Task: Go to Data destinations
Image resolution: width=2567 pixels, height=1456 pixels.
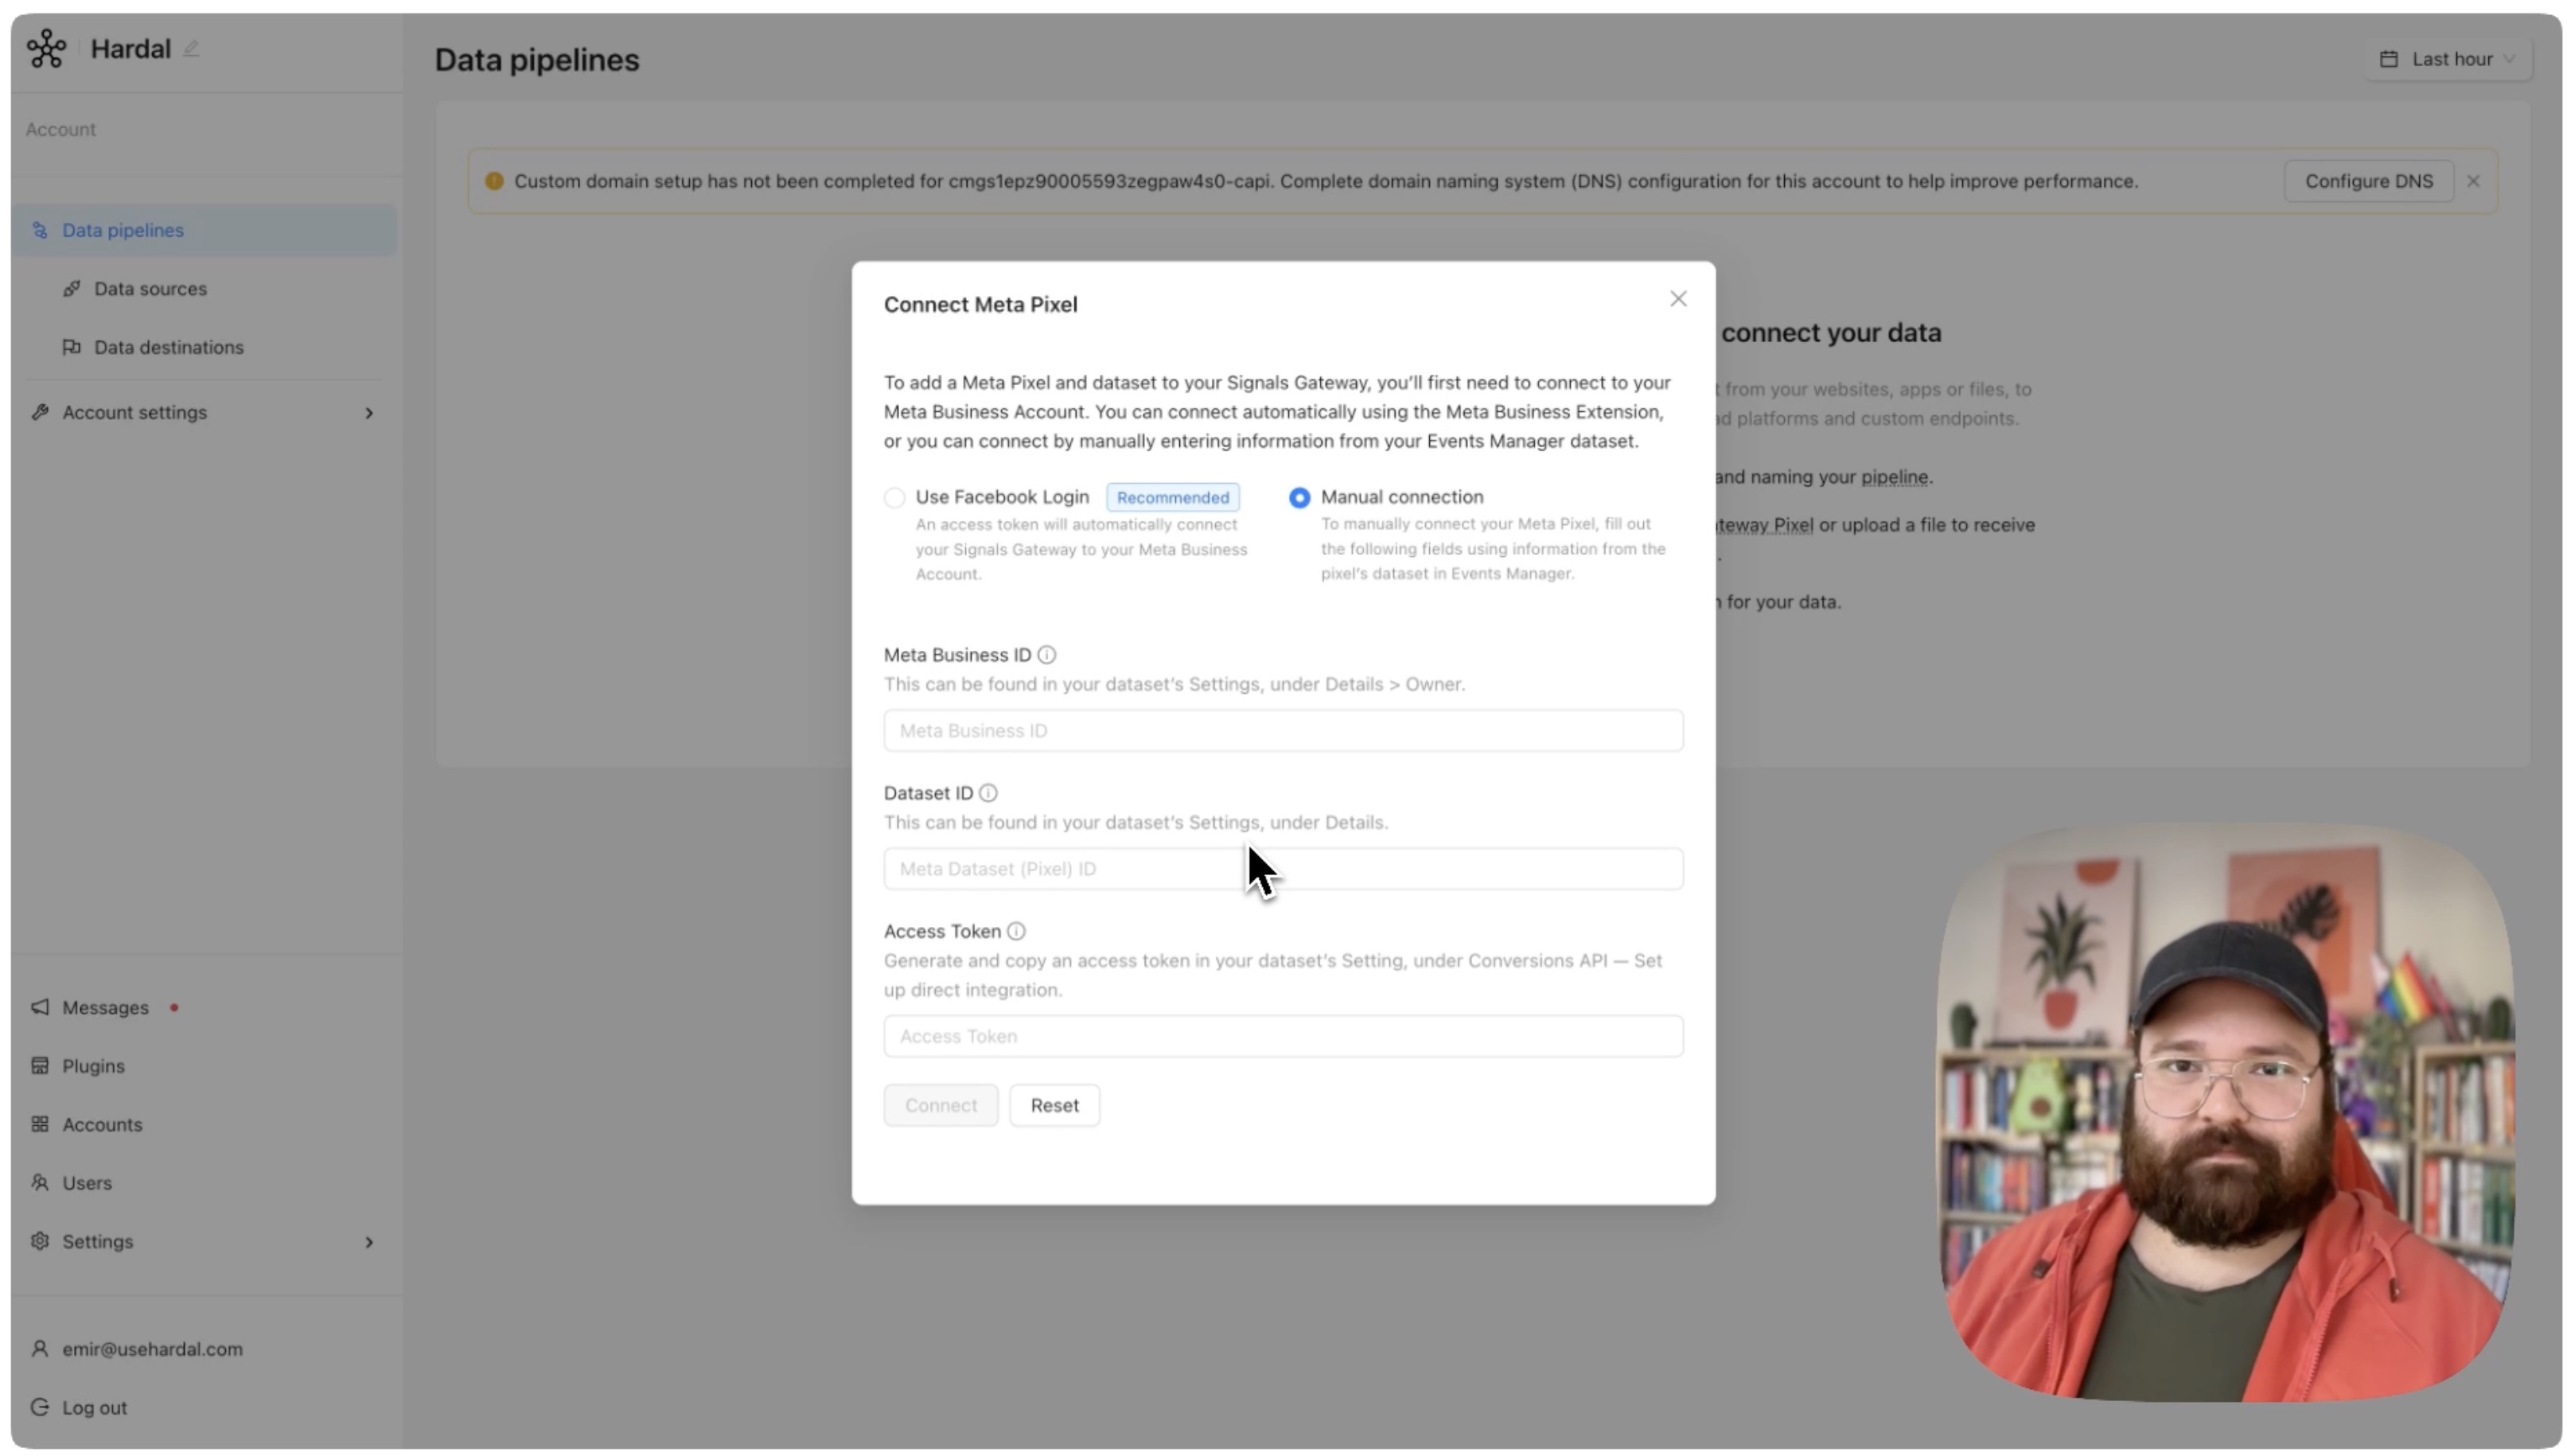Action: point(168,347)
